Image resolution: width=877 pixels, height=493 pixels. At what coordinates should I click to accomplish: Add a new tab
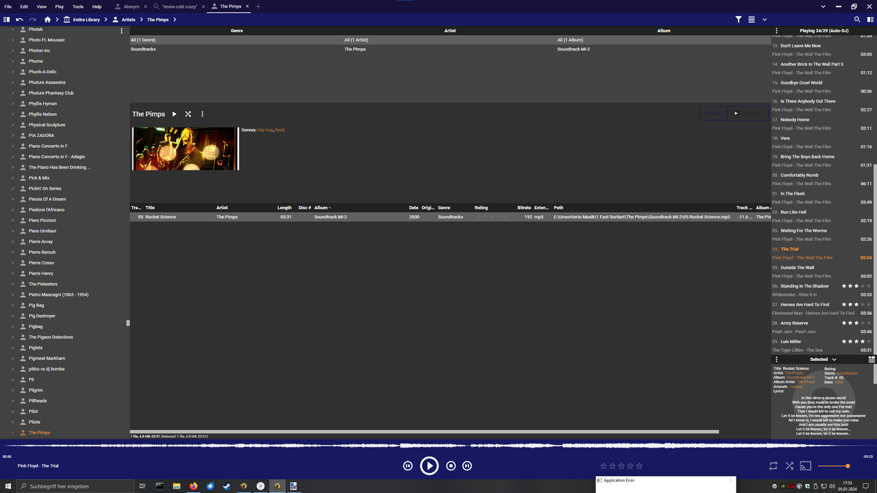click(258, 6)
